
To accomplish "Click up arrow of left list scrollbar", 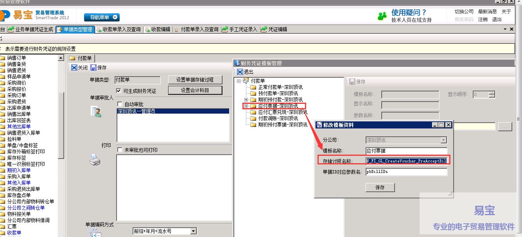I will point(61,58).
